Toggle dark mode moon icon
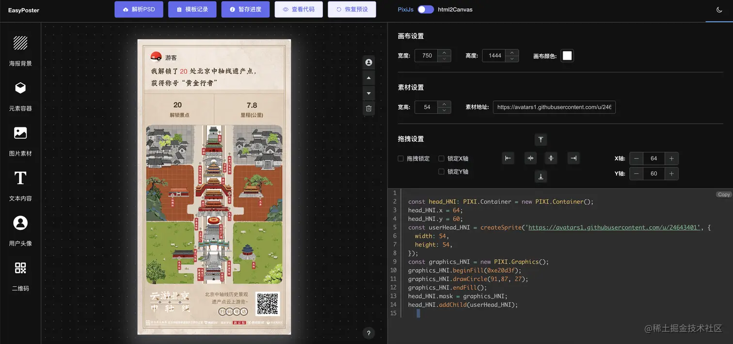 point(719,9)
